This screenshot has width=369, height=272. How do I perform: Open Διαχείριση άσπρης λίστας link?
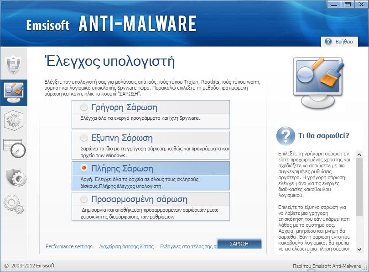coord(126,246)
